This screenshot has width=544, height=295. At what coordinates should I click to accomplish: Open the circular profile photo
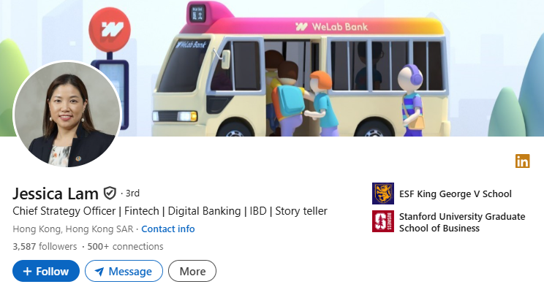tap(67, 115)
